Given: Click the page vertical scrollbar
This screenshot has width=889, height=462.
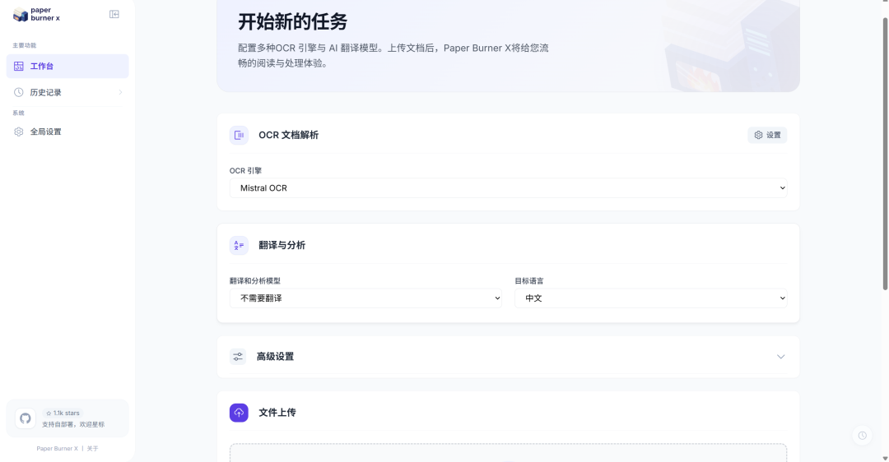Looking at the screenshot, I should (885, 153).
